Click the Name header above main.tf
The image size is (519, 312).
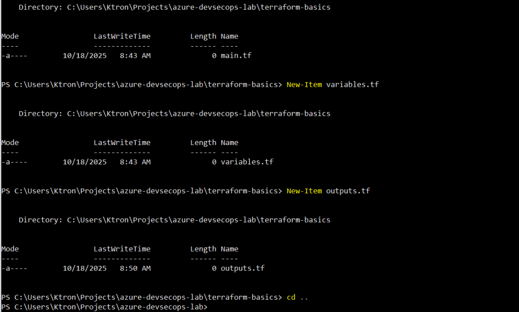pos(229,37)
